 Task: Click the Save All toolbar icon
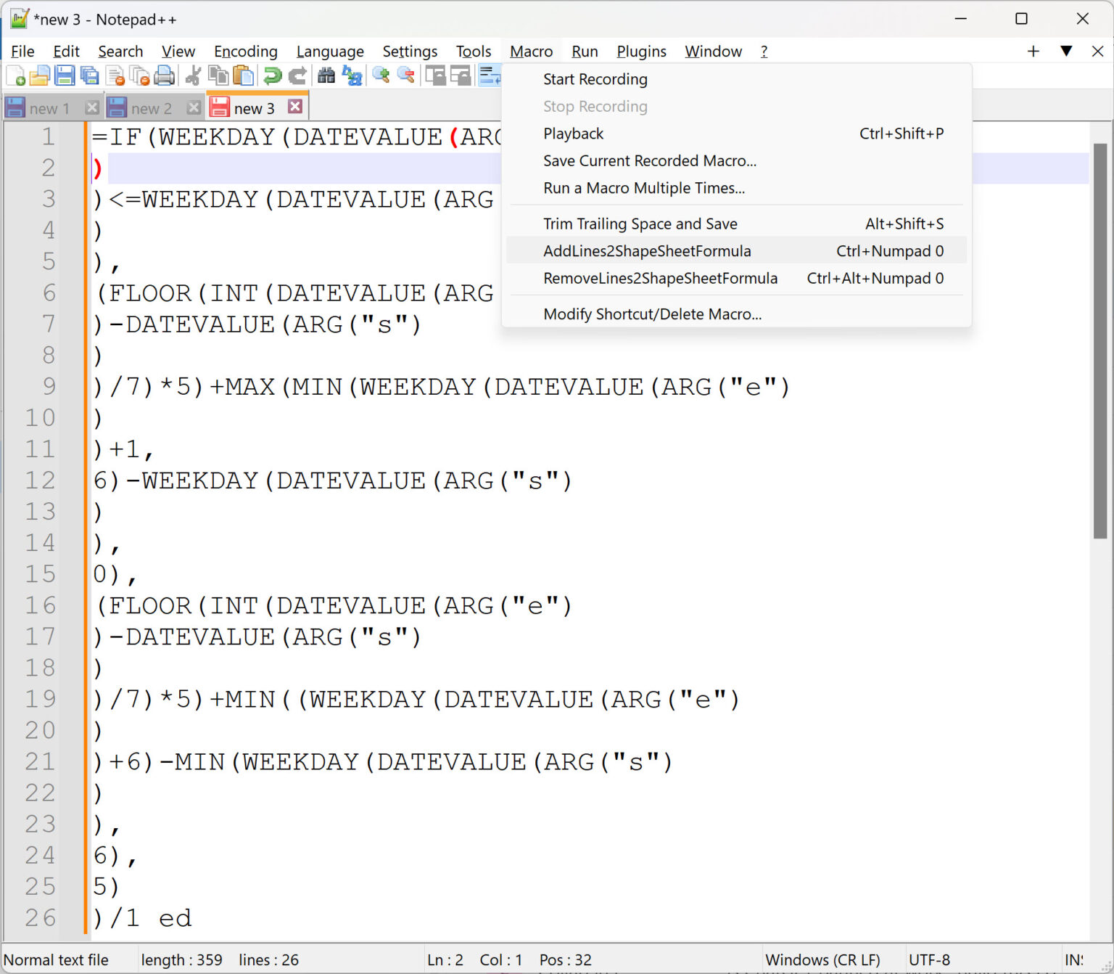[x=88, y=75]
